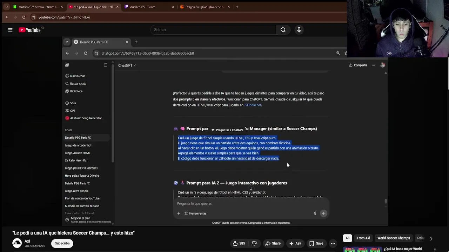This screenshot has height=252, width=449.
Task: Go back in the ChatGPT browser window
Action: (67, 53)
